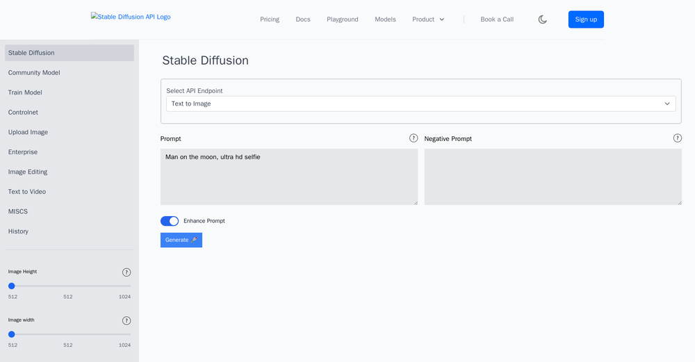Image resolution: width=695 pixels, height=362 pixels.
Task: Click the Sign up button
Action: click(586, 19)
